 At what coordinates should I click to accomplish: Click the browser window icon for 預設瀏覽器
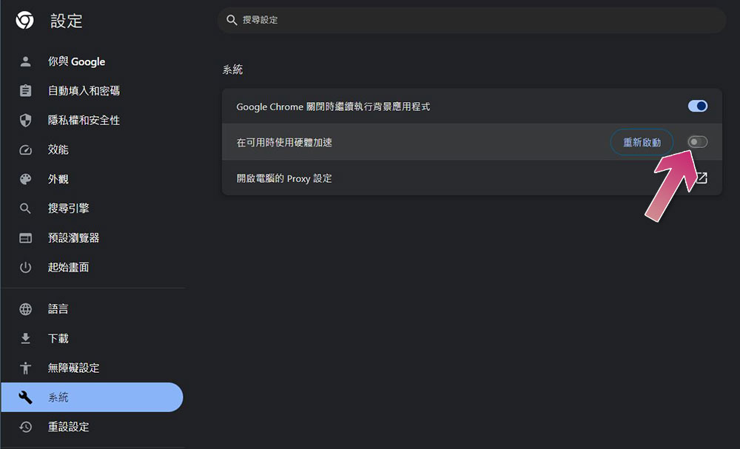tap(25, 238)
